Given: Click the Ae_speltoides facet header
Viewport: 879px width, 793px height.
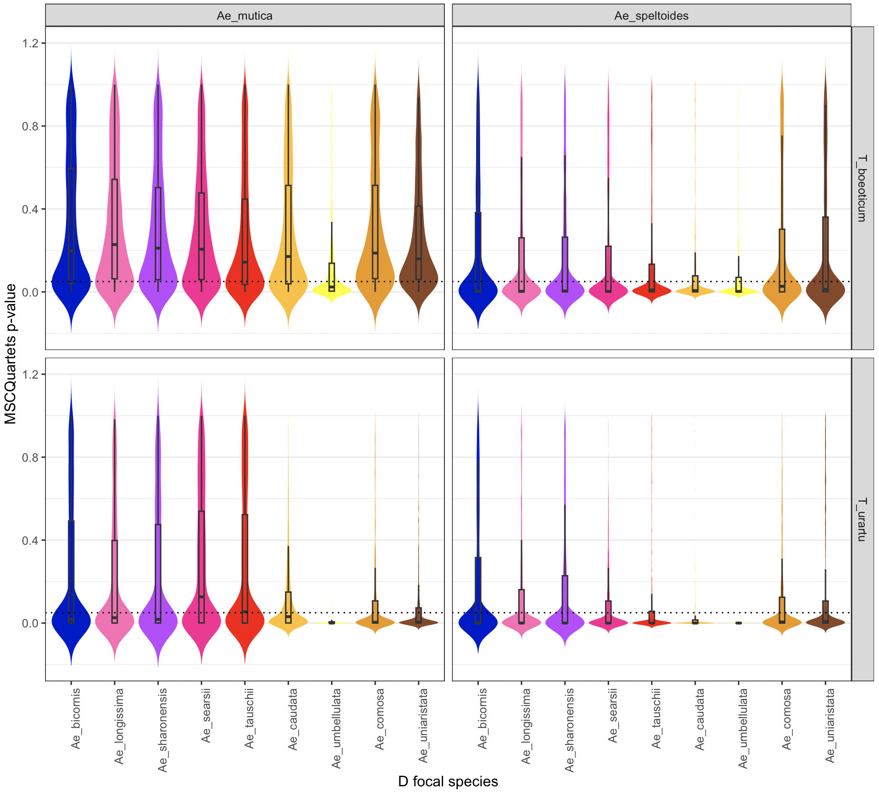Looking at the screenshot, I should [651, 16].
